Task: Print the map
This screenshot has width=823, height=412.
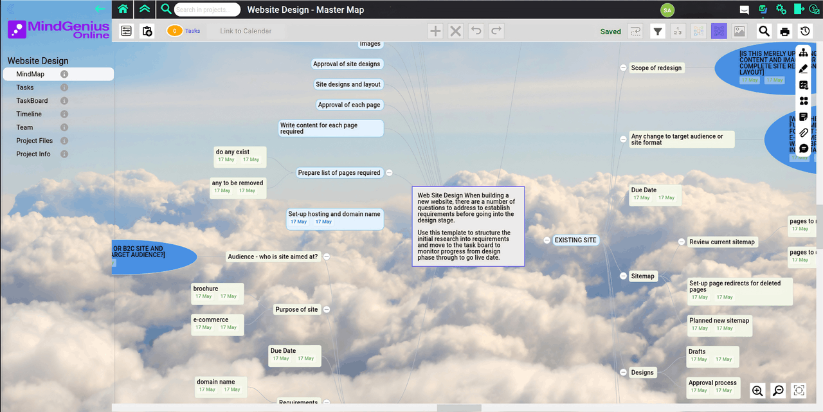Action: [x=784, y=31]
